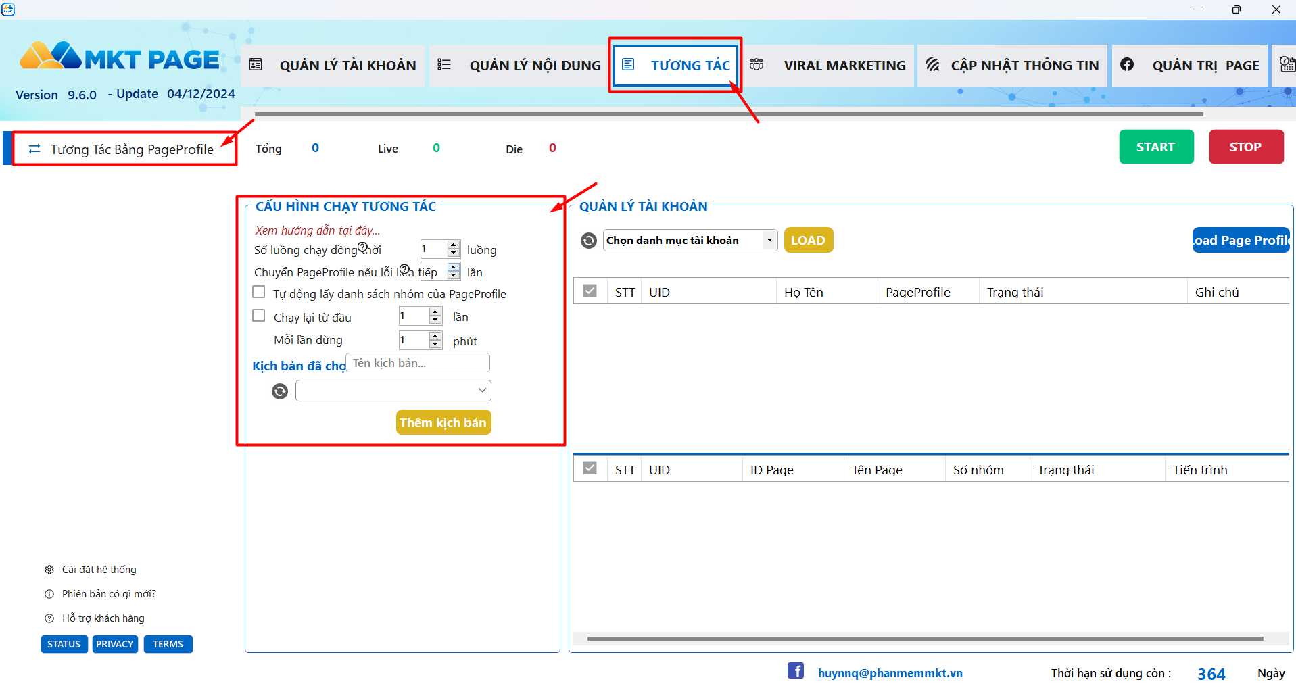Viewport: 1296px width, 688px height.
Task: Click the top tab bar horizontal scrollbar
Action: (729, 114)
